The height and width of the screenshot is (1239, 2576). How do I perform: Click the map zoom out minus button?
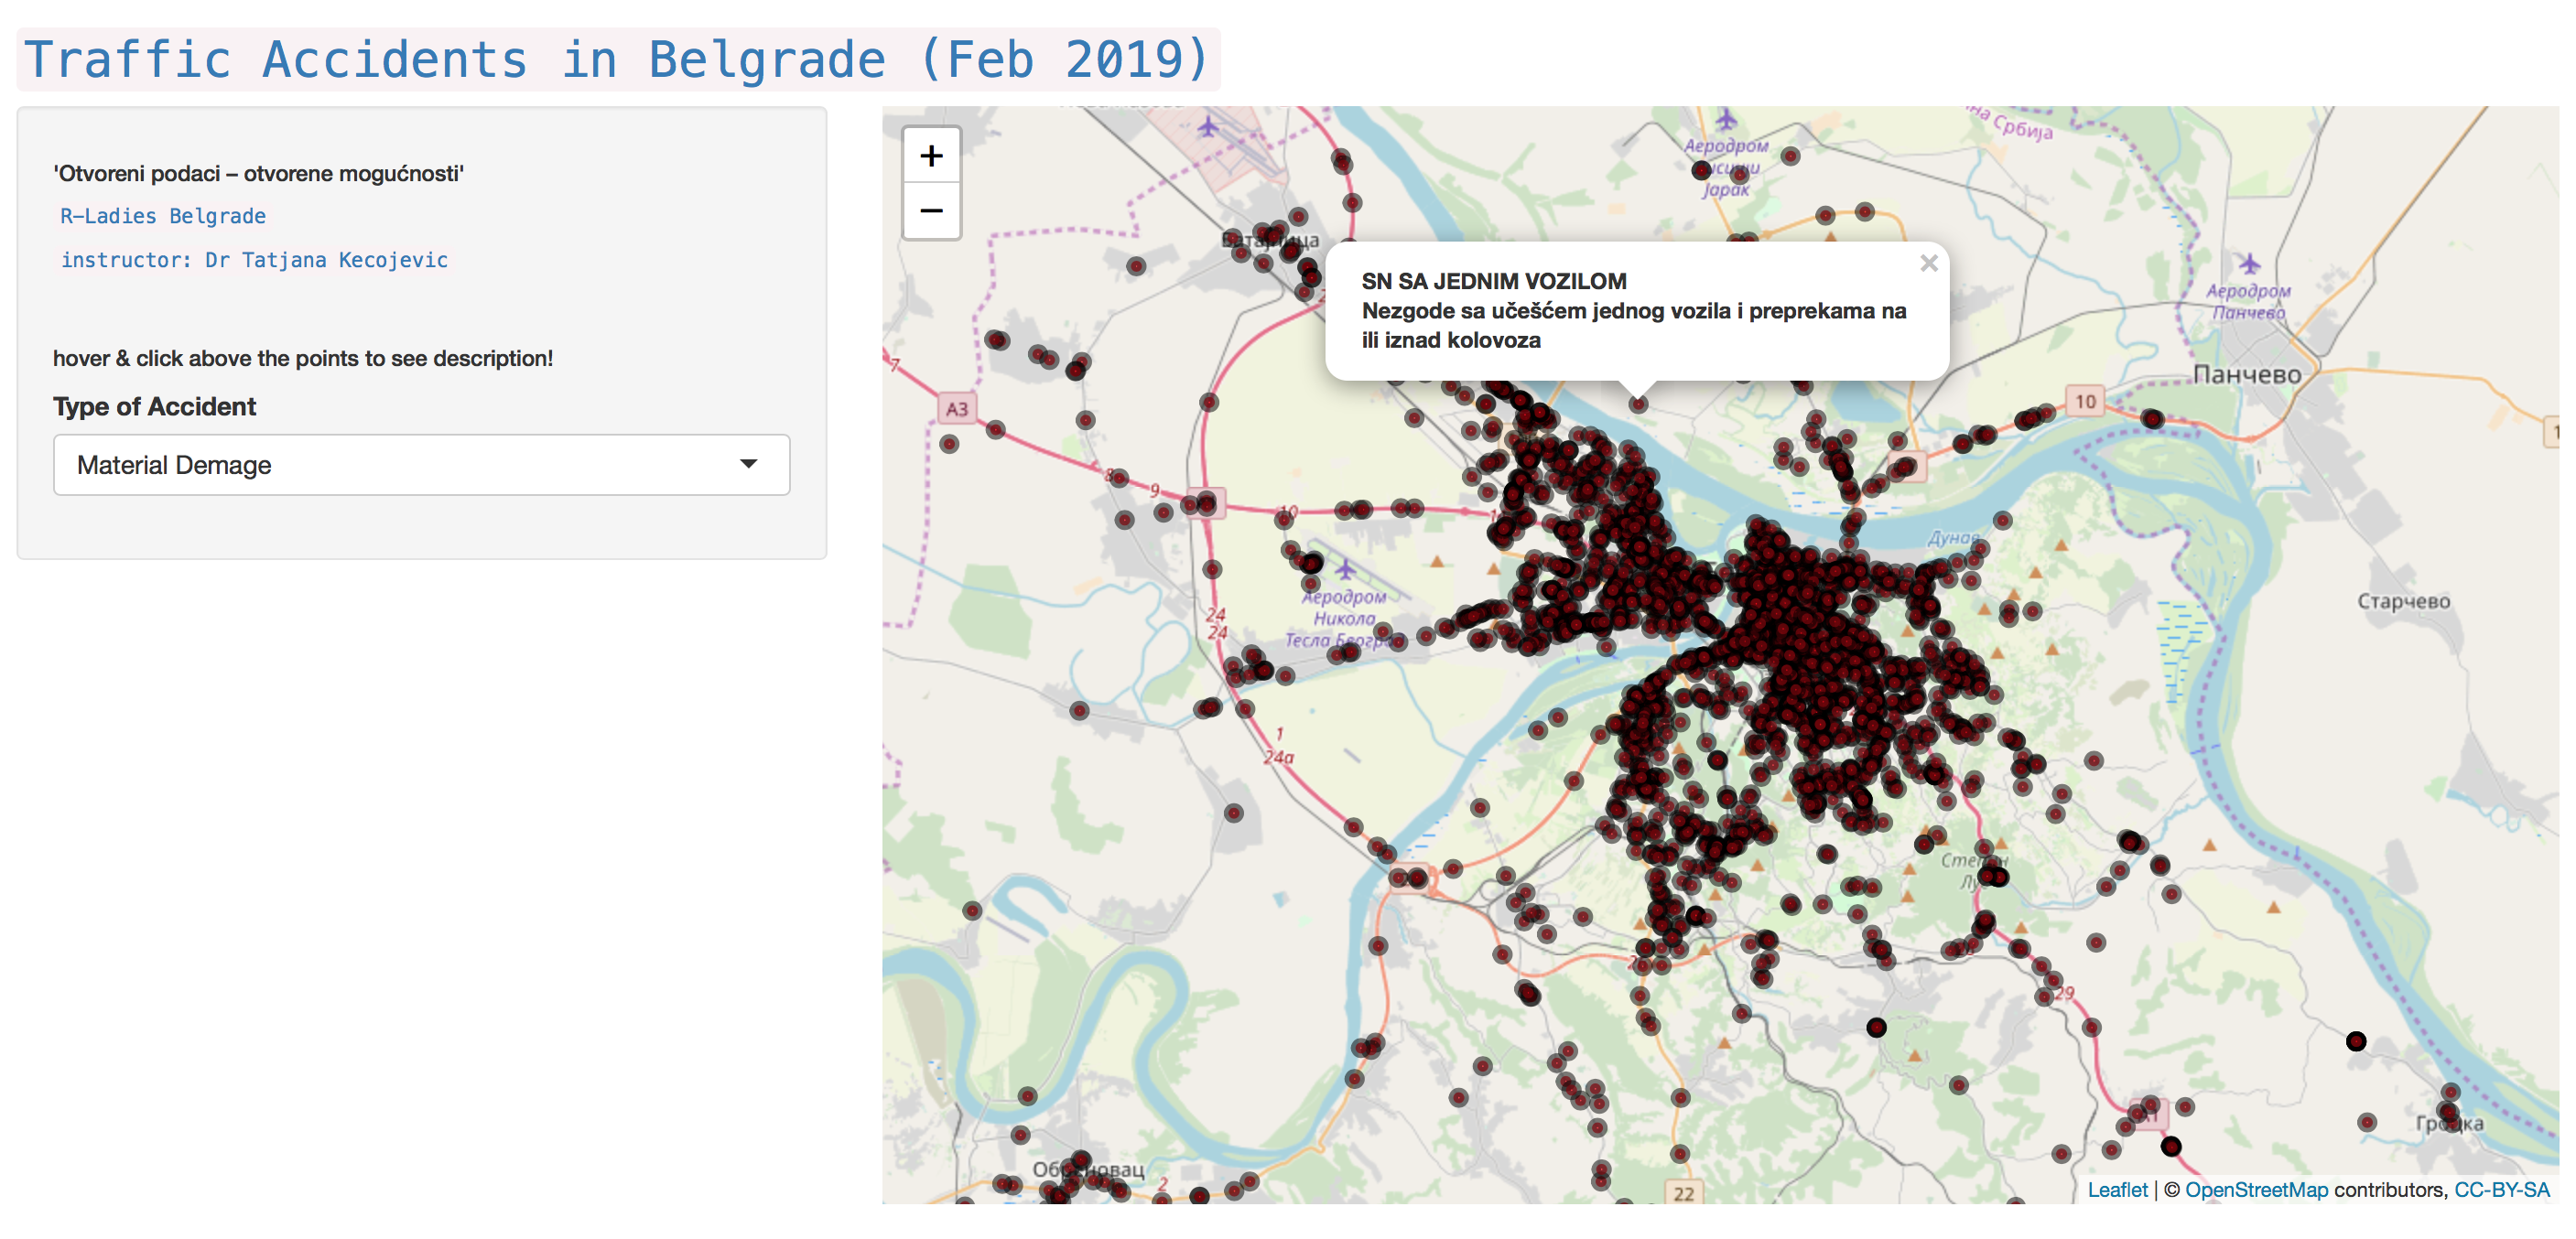[931, 211]
